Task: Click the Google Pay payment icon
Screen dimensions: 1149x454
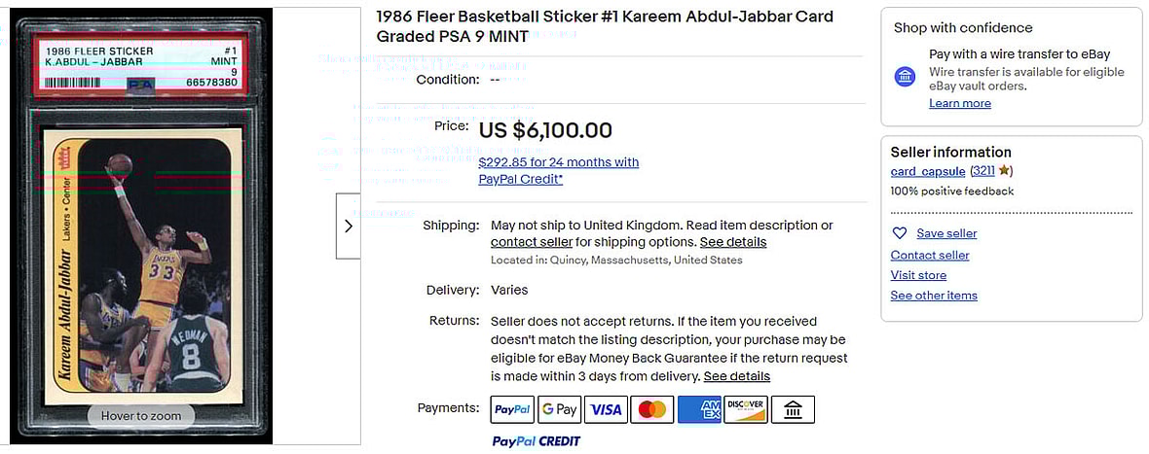Action: click(559, 409)
